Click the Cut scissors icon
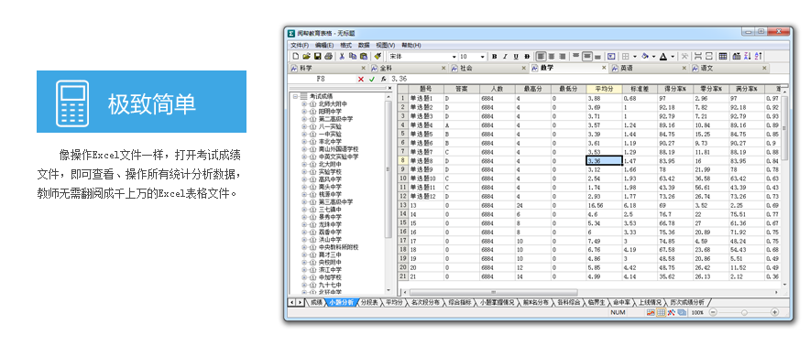Image resolution: width=810 pixels, height=346 pixels. [x=342, y=56]
